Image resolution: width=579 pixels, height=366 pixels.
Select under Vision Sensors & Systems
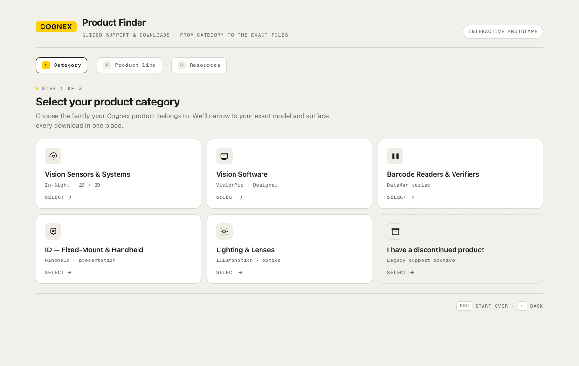(x=58, y=197)
